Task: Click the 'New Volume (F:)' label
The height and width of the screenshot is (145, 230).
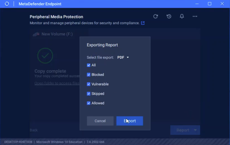Action: coord(57,34)
